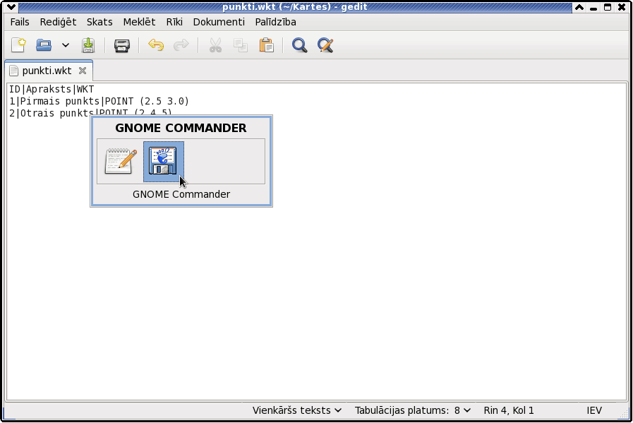
Task: Open Find with magnifier icon
Action: coord(299,45)
